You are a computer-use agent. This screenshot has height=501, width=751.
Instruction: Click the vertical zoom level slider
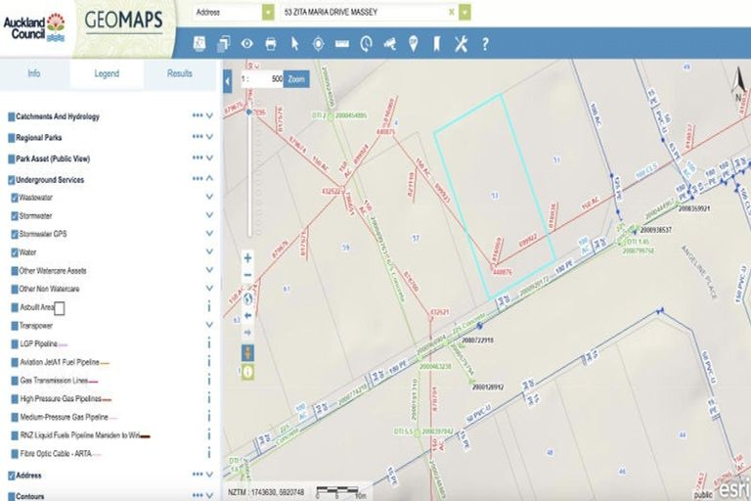click(x=249, y=172)
